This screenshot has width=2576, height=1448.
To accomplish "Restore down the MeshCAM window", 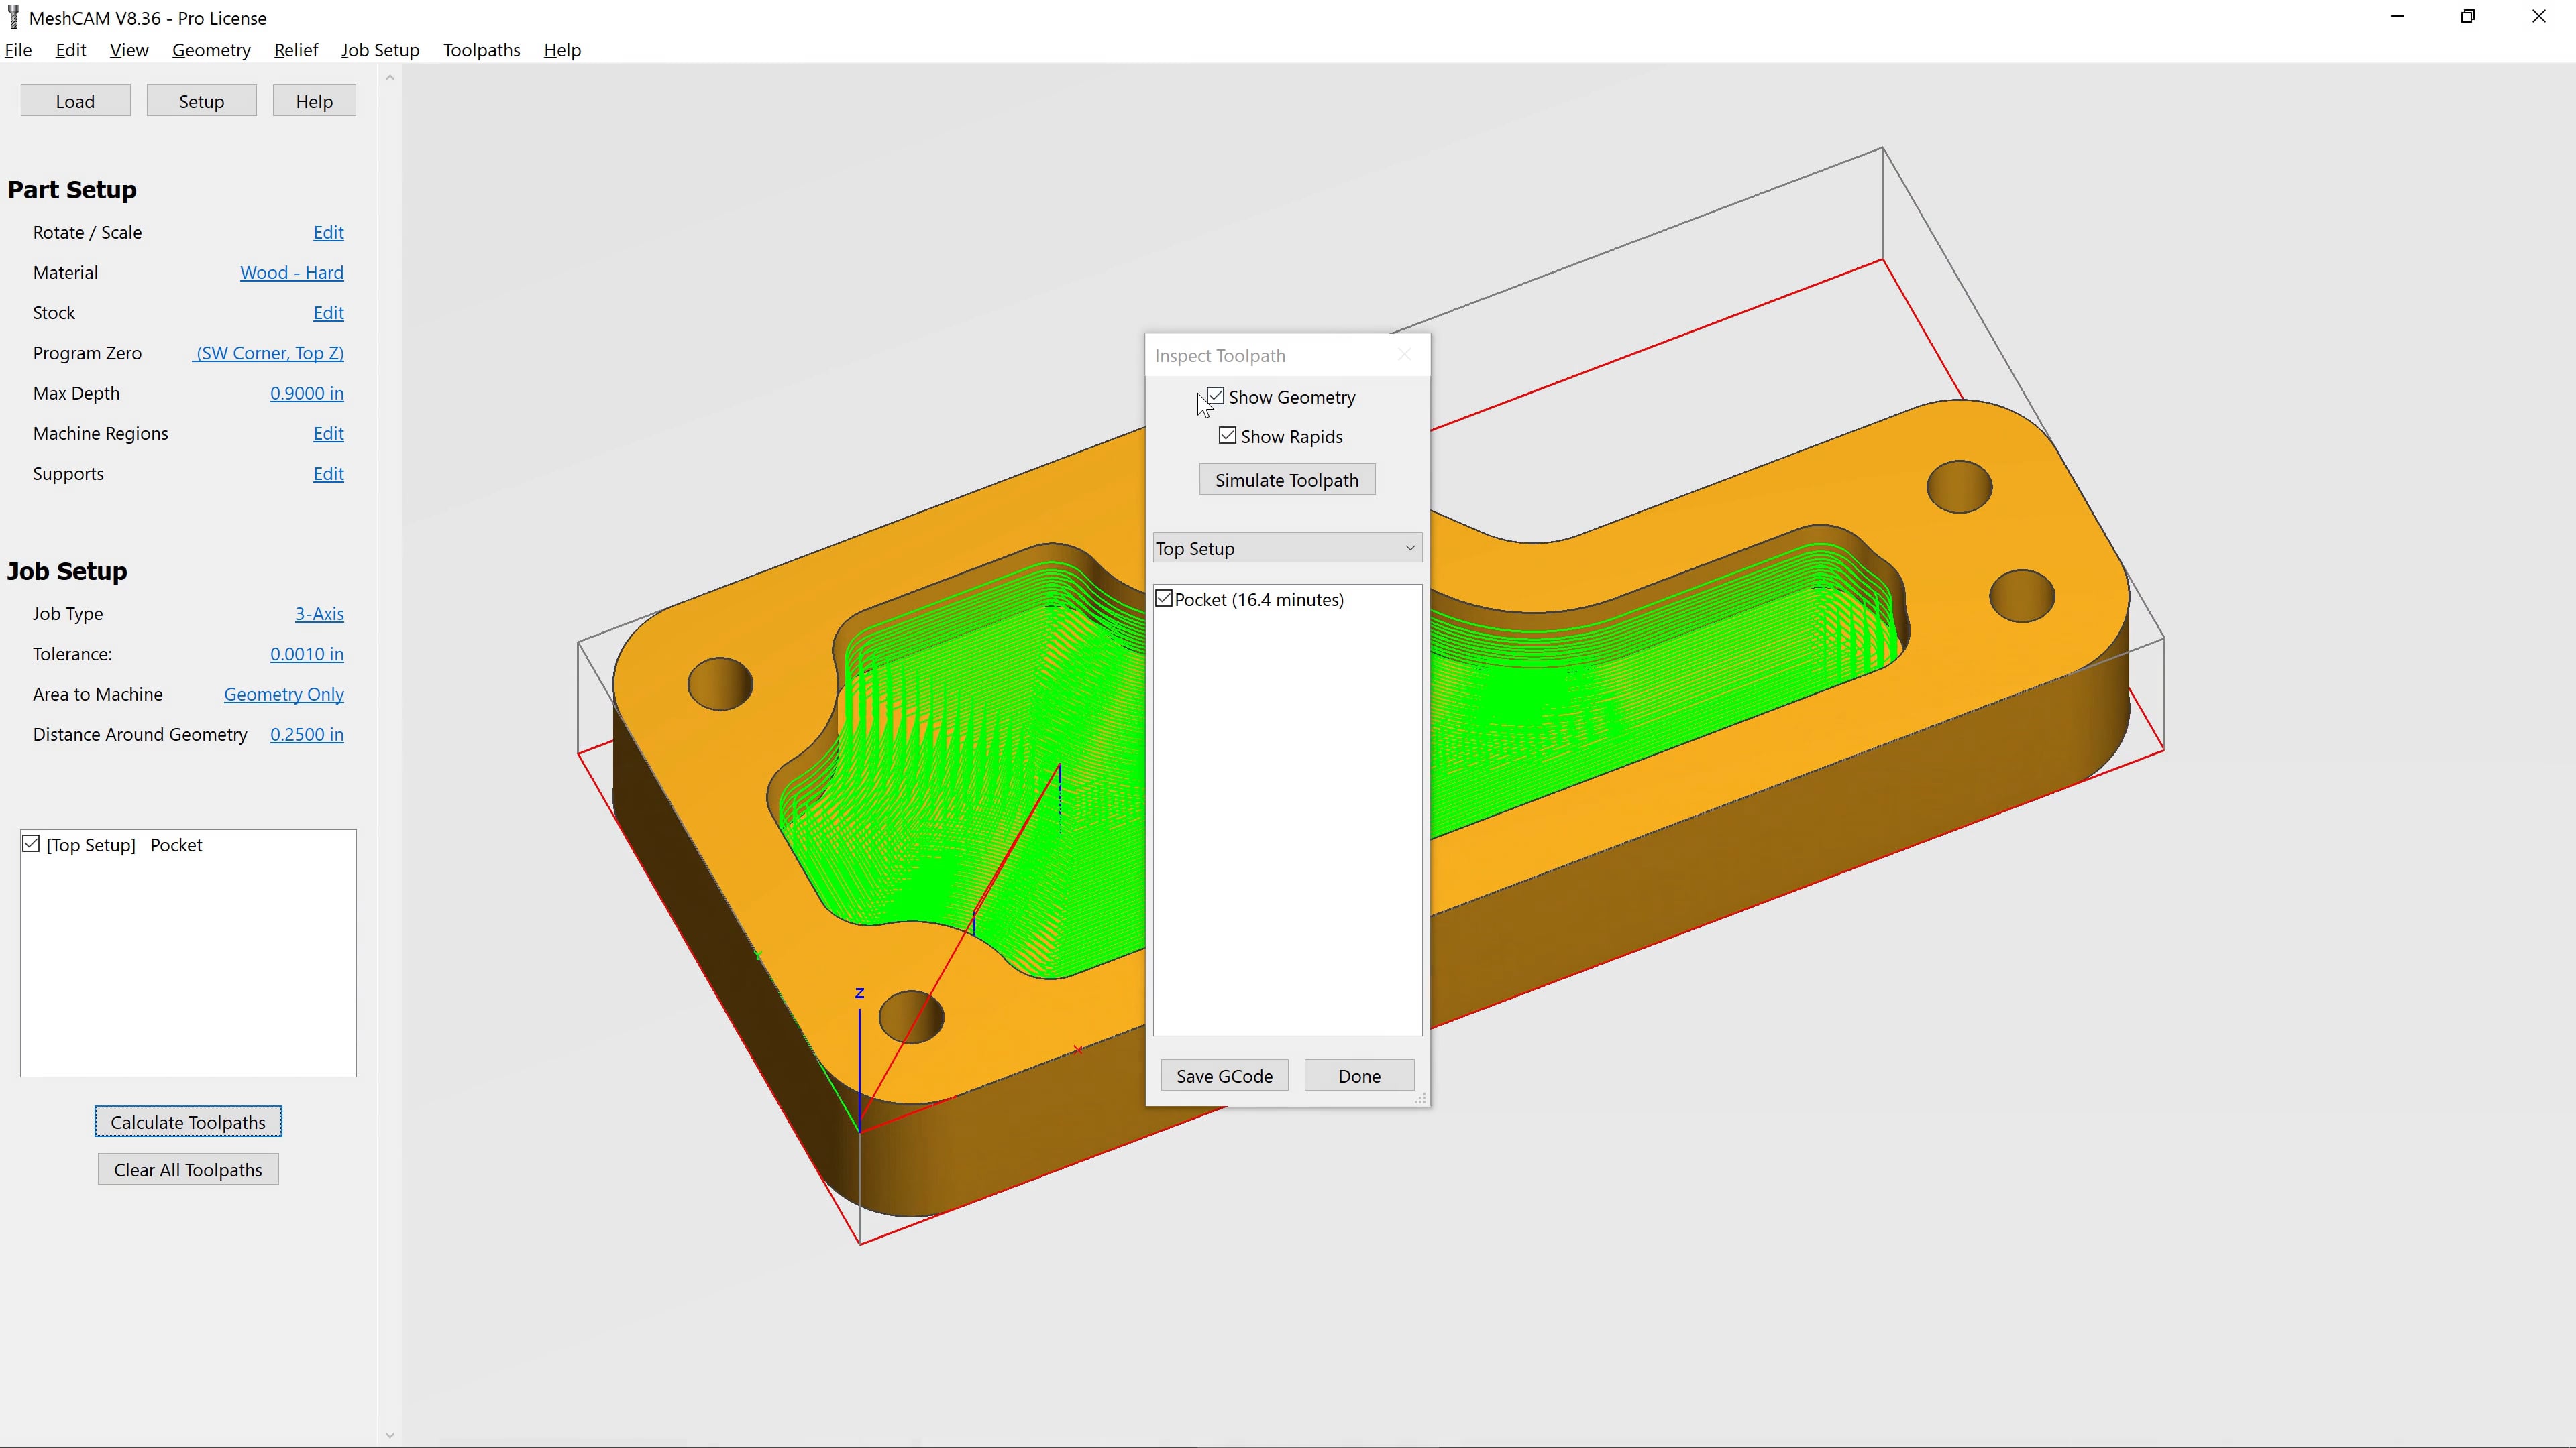I will coord(2468,17).
